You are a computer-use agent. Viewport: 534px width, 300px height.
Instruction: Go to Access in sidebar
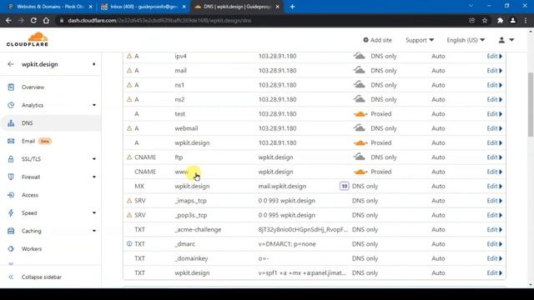30,195
